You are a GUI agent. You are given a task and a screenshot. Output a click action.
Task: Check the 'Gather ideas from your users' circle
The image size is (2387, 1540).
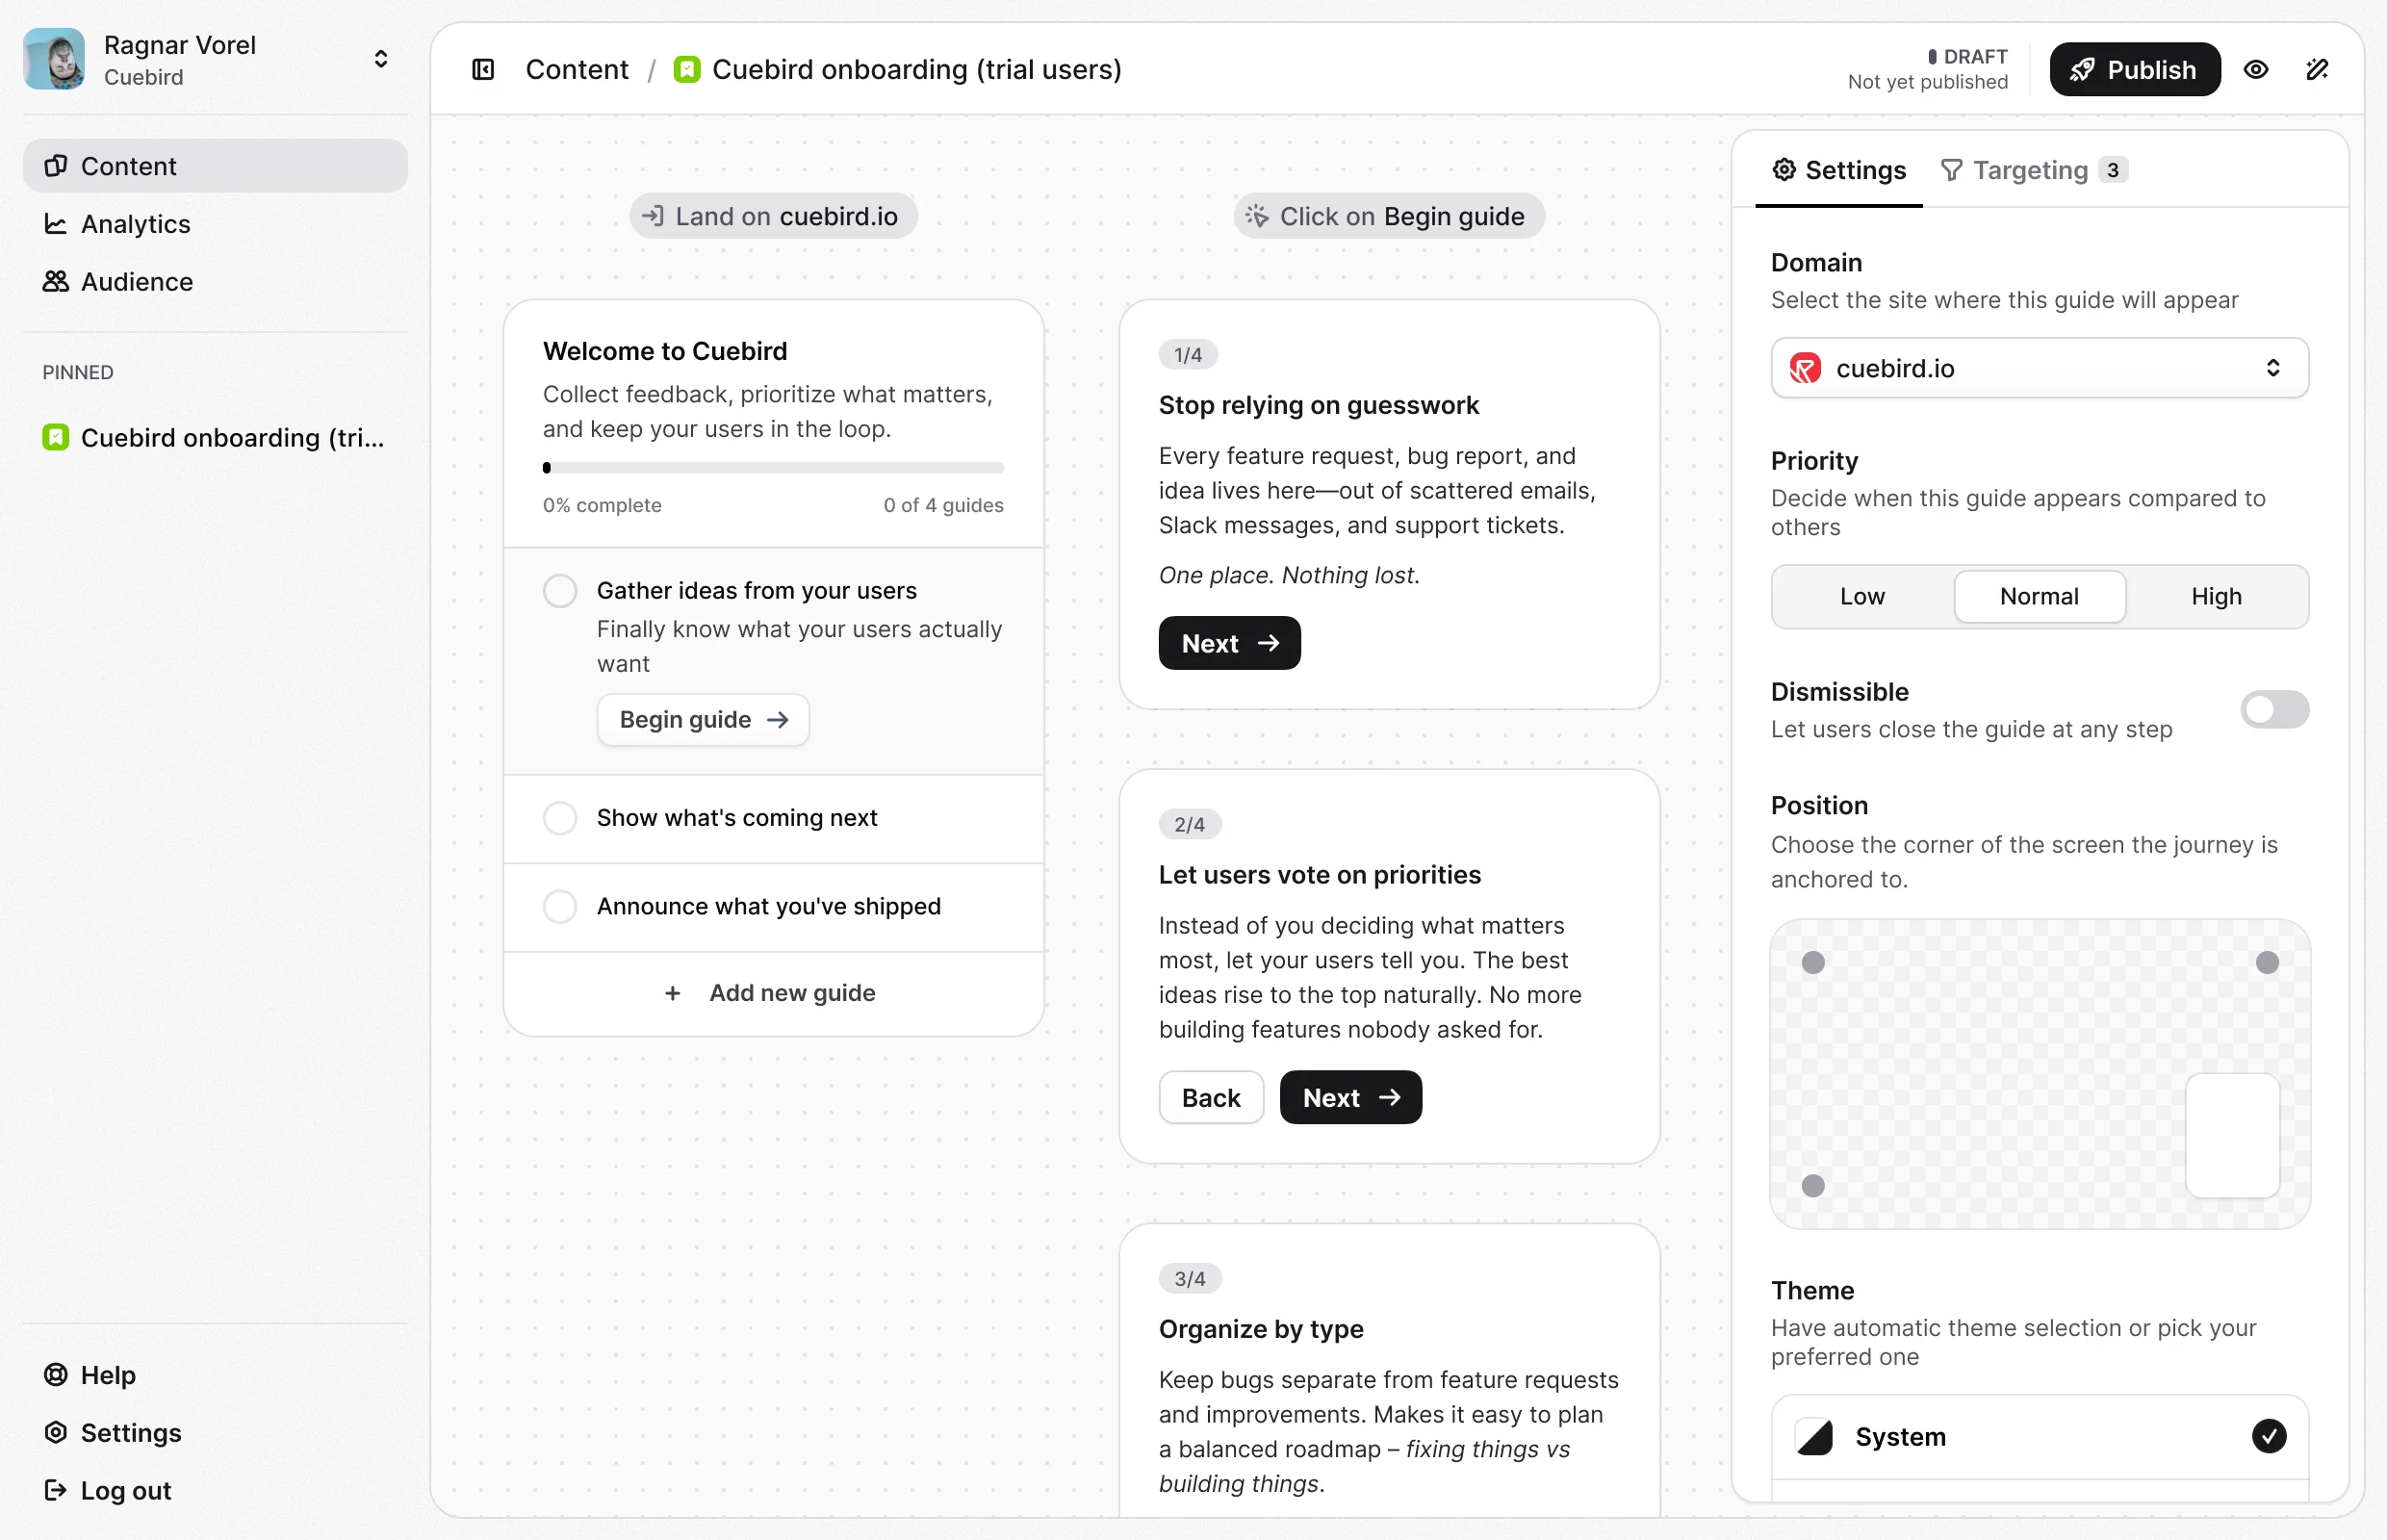[560, 591]
